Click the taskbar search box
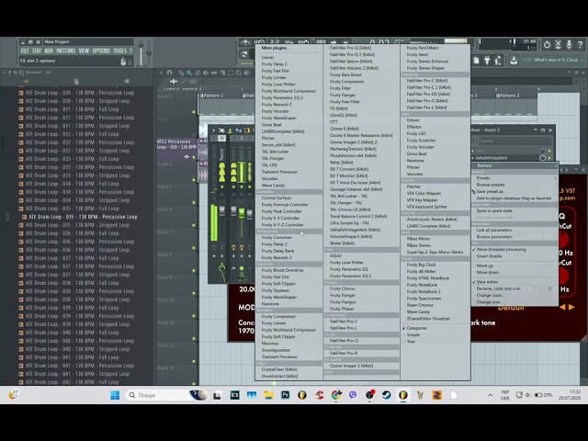This screenshot has height=441, width=588. point(166,395)
